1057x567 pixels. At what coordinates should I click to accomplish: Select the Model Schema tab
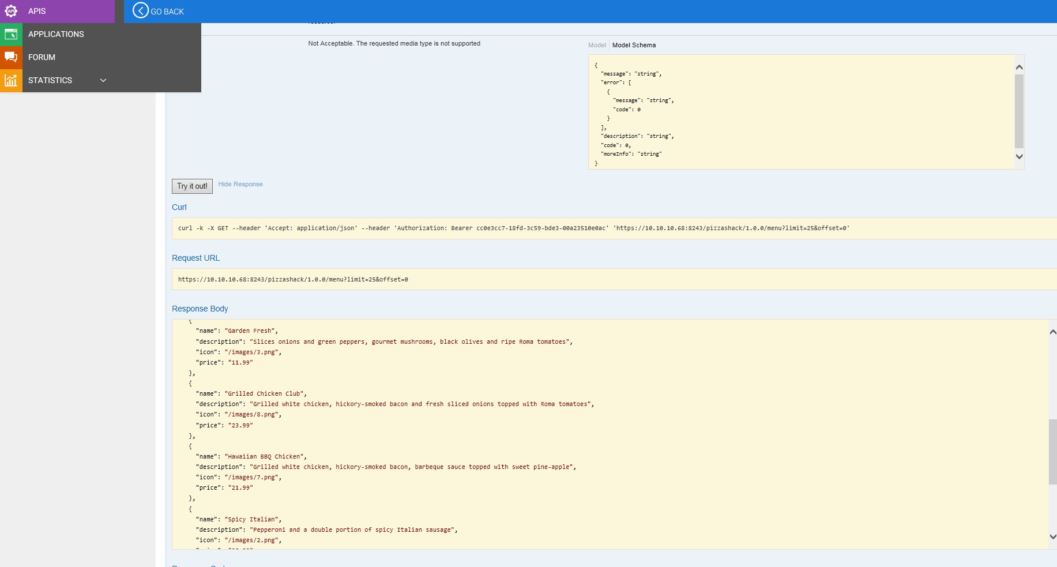coord(634,45)
